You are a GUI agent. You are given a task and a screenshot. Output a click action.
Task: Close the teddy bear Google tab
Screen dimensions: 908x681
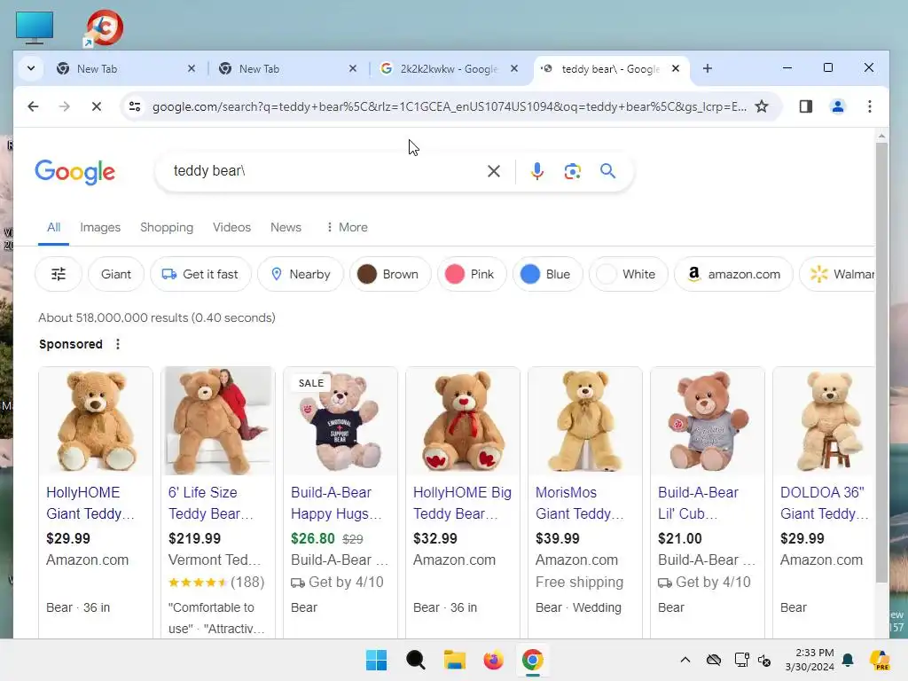[x=675, y=68]
